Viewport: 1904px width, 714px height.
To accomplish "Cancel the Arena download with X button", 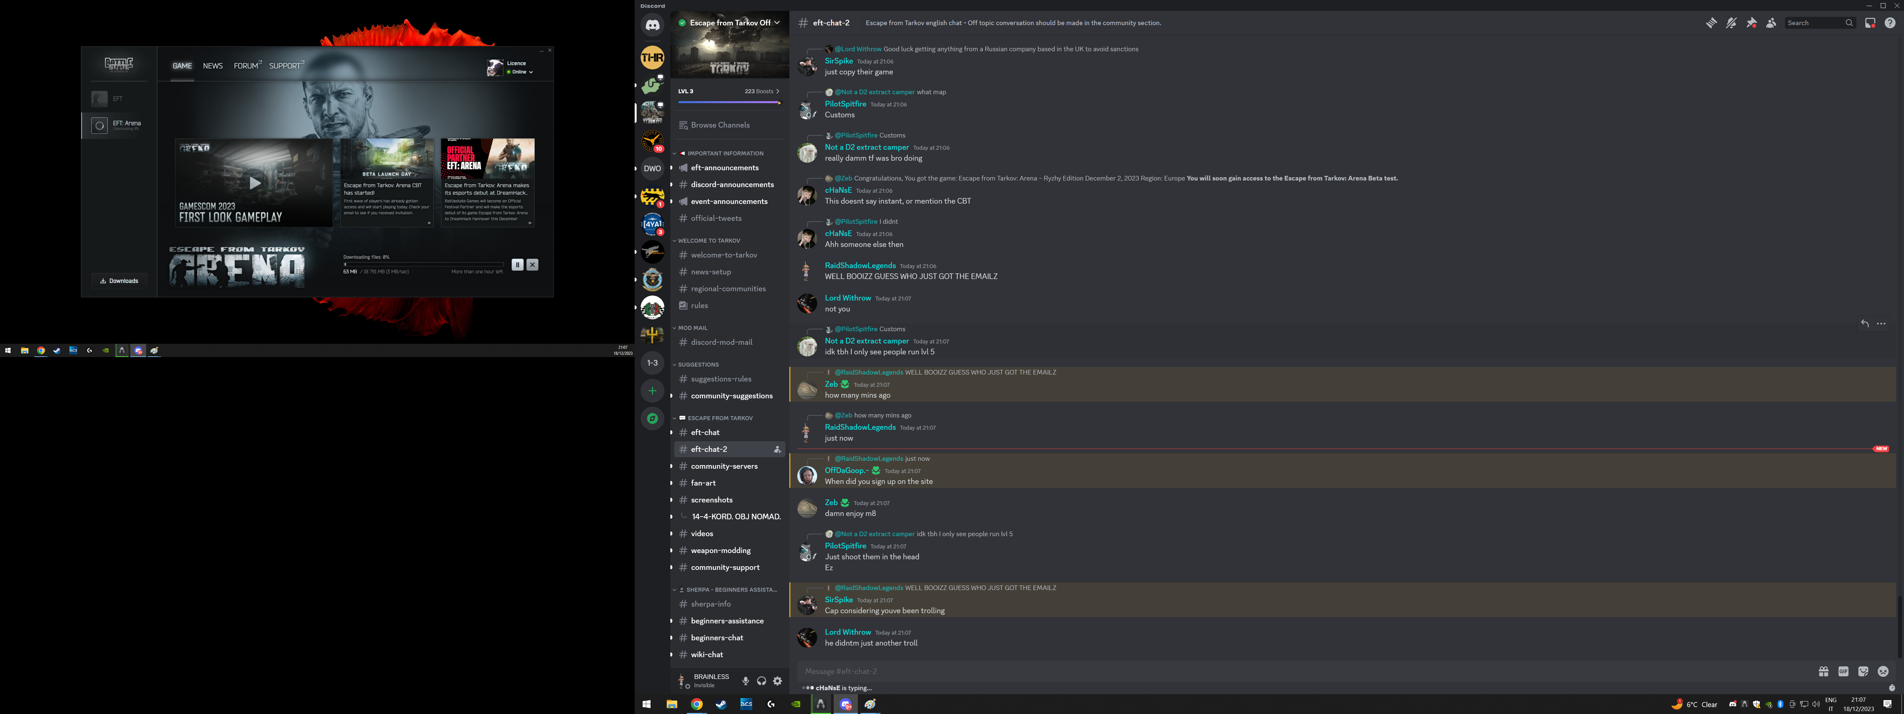I will [532, 264].
